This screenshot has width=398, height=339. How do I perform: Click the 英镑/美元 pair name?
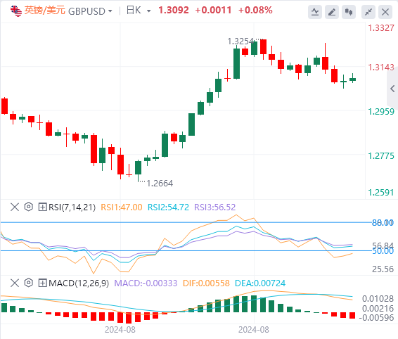tap(45, 11)
